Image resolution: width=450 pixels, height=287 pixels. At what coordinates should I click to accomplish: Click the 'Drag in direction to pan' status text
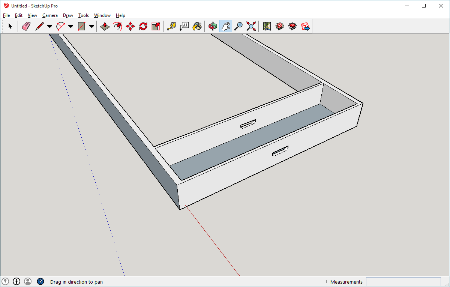click(x=76, y=282)
